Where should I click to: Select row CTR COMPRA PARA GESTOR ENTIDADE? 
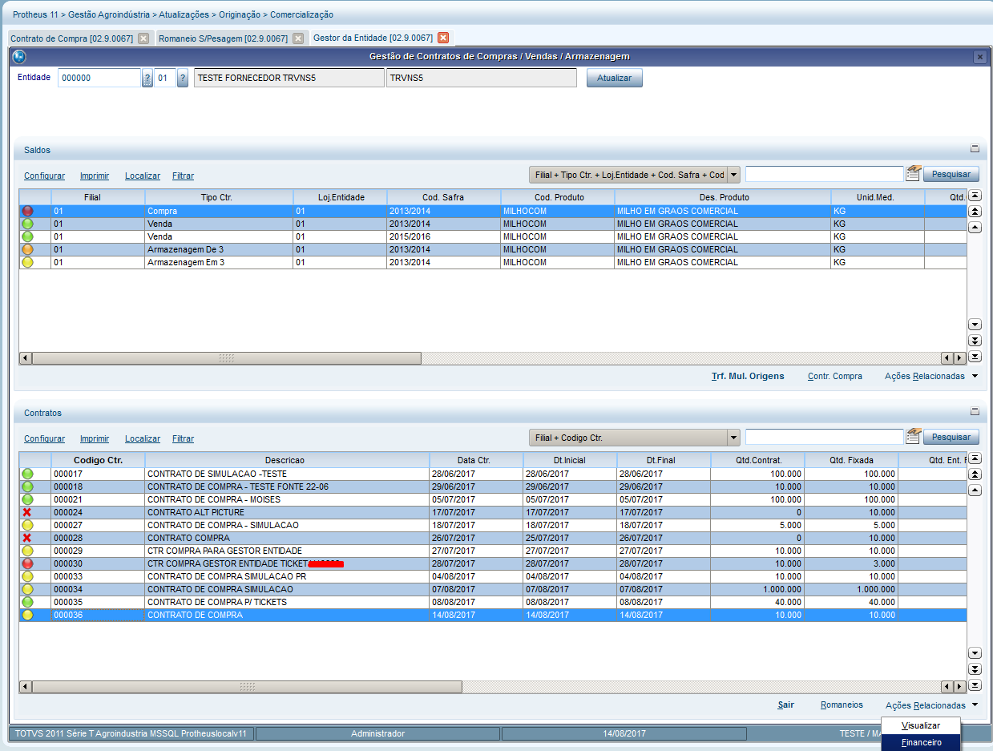click(493, 551)
